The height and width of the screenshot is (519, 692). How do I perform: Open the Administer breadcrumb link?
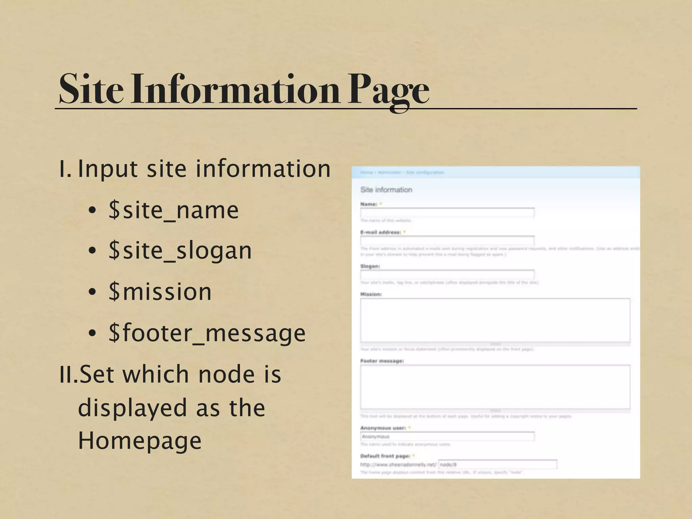389,172
